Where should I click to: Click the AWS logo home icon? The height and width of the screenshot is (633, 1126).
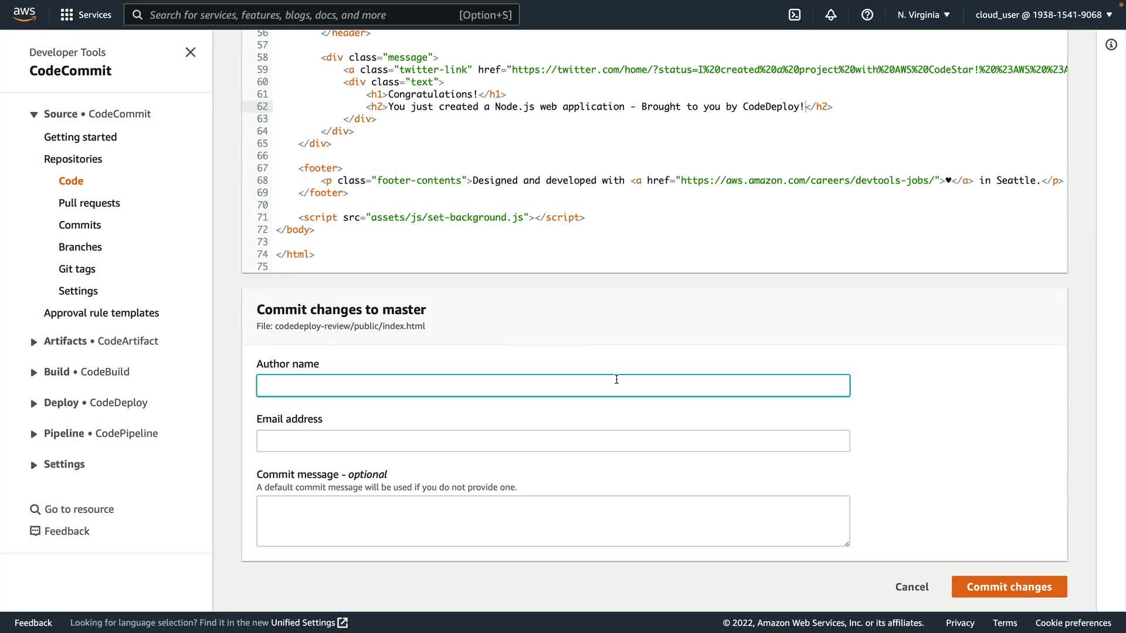24,14
